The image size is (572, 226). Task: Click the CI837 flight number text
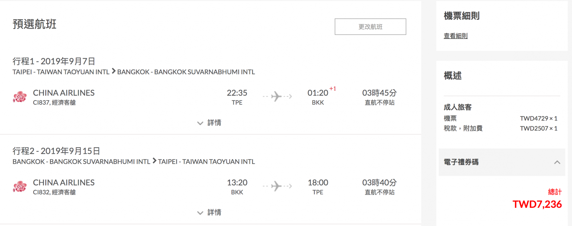click(41, 103)
